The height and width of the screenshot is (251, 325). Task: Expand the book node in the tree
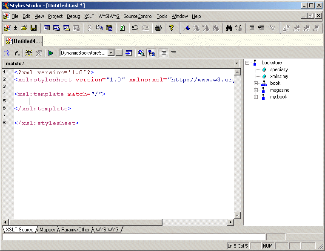pyautogui.click(x=256, y=83)
